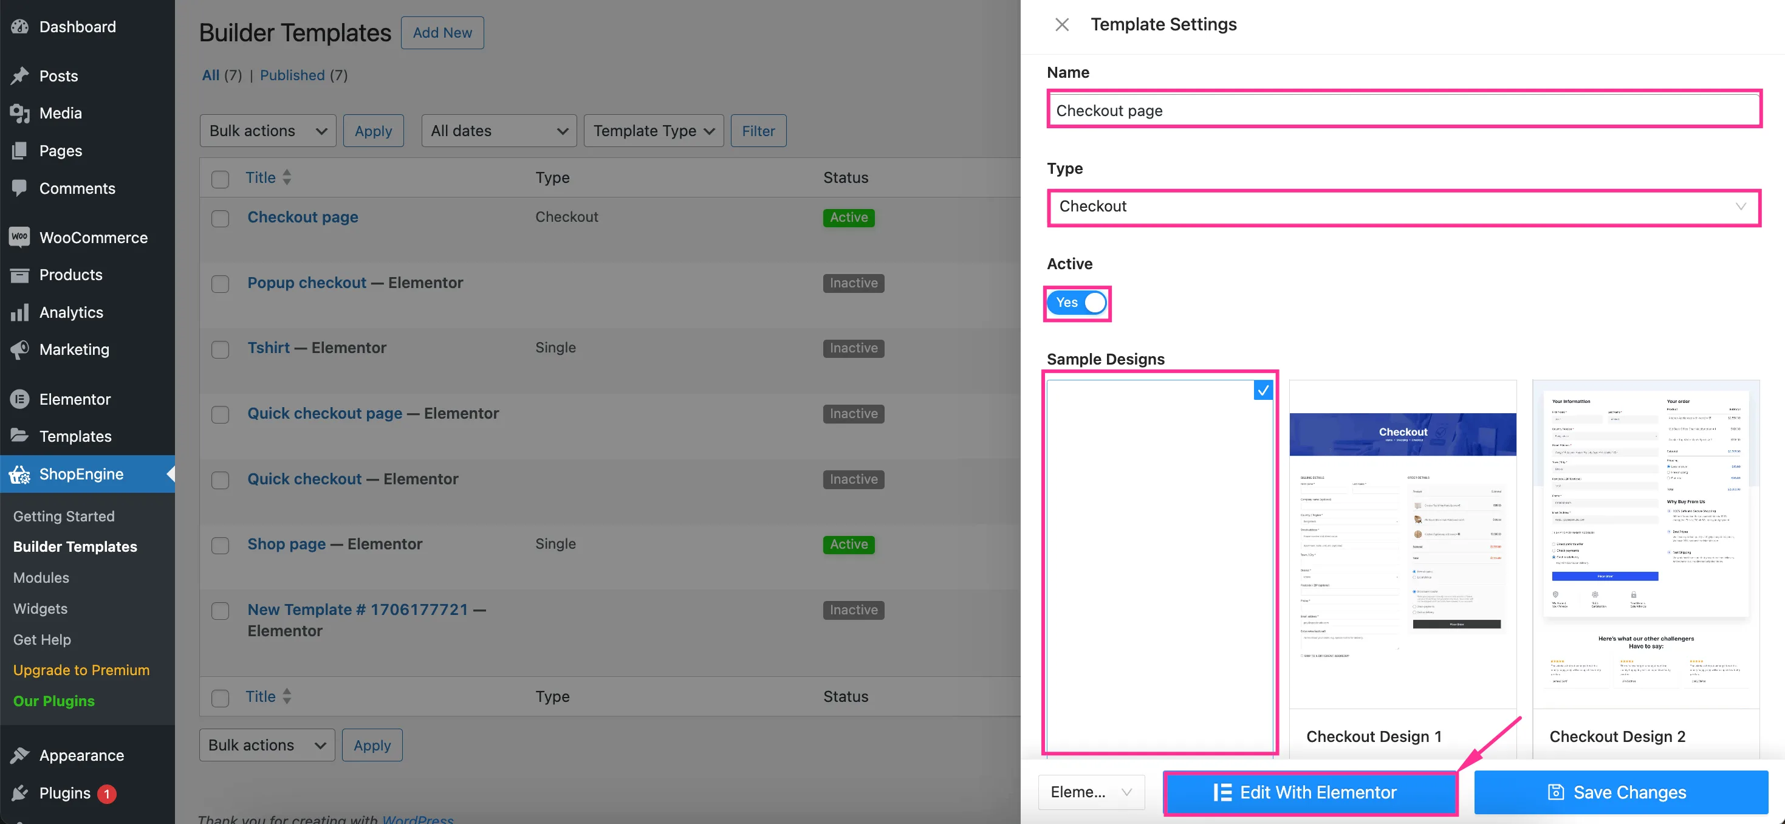
Task: Sort by Title using footer arrows
Action: click(x=287, y=696)
